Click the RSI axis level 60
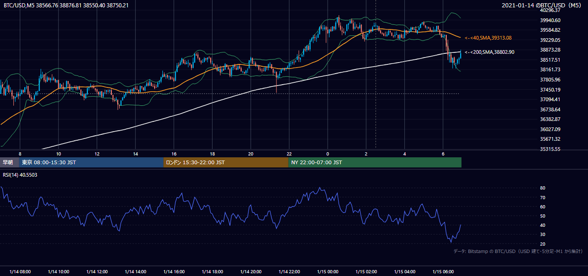 542,207
